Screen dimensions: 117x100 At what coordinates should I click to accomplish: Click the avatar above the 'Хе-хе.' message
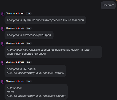[x=2, y=82]
